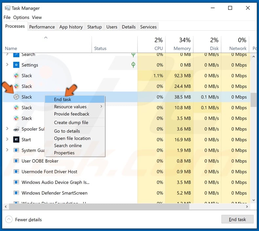259x231 pixels.
Task: Sort by the Disk column header
Action: 207,44
